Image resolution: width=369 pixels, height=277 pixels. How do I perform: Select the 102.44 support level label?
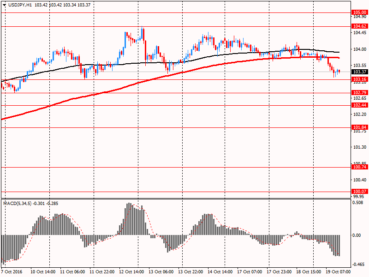coord(360,105)
